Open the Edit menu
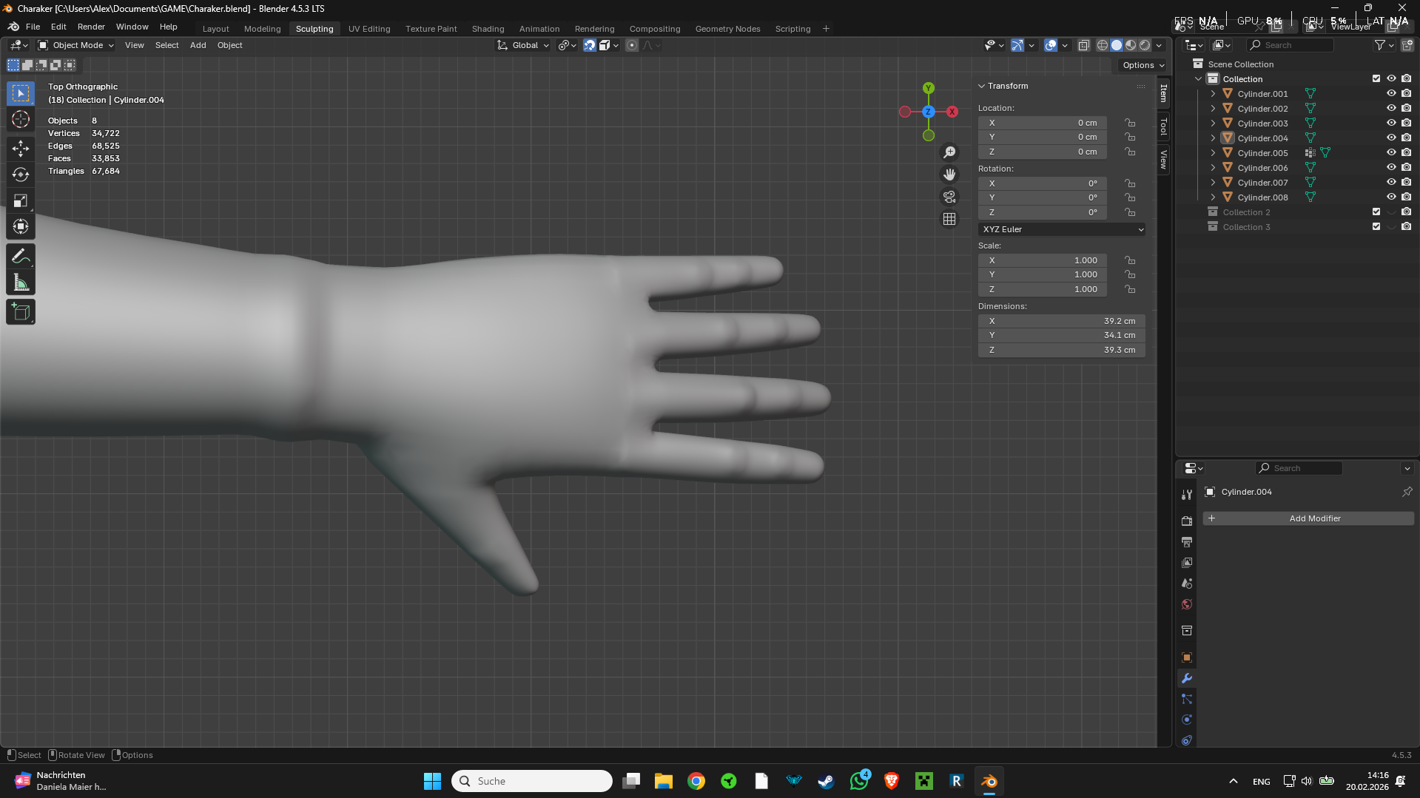Image resolution: width=1420 pixels, height=798 pixels. [x=58, y=27]
